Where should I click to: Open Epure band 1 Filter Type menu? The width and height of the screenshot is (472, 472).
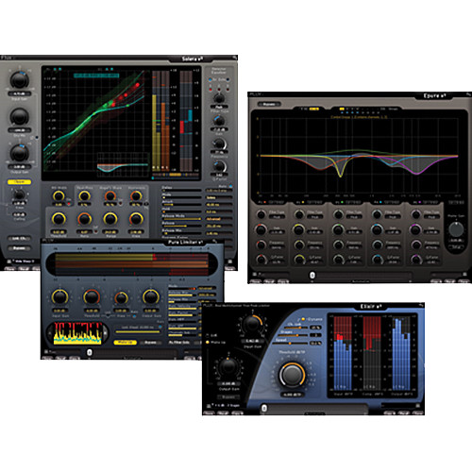[x=277, y=217]
